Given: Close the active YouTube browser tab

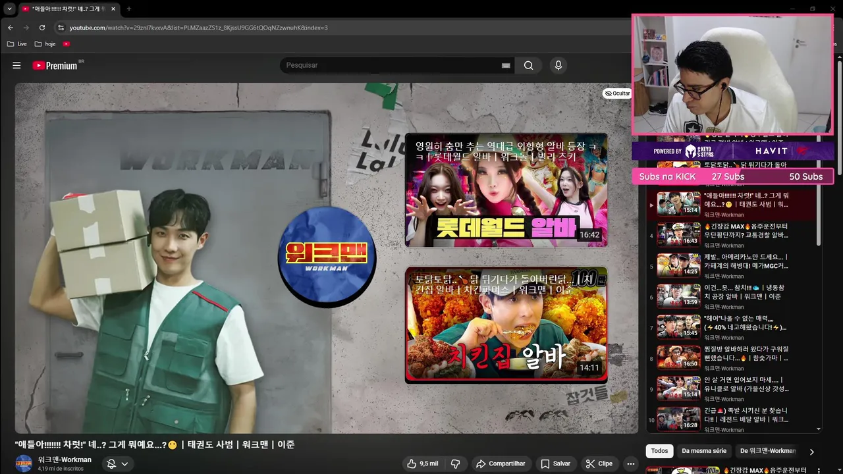Looking at the screenshot, I should [113, 9].
